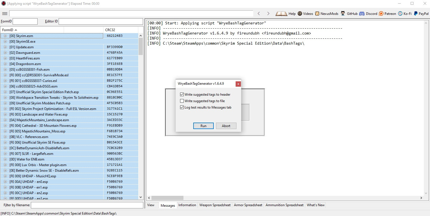This screenshot has height=216, width=430.
Task: Select ccBGSSSE037-Curios.esl row
Action: [69, 81]
